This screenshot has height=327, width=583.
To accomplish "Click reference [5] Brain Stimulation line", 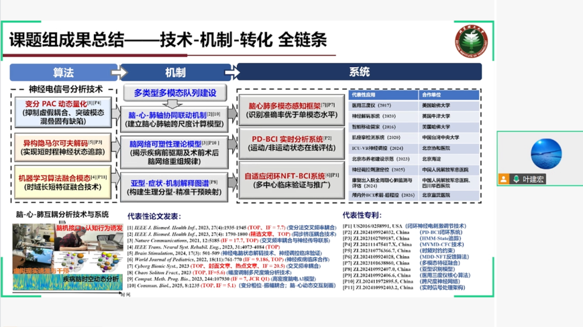I will pos(225,253).
